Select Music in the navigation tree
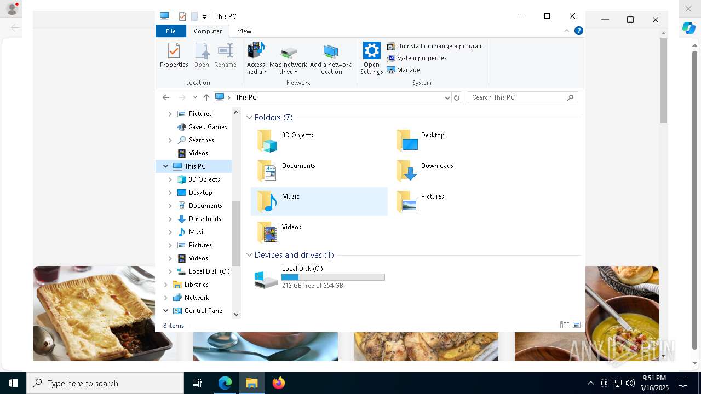The height and width of the screenshot is (394, 701). (x=192, y=232)
